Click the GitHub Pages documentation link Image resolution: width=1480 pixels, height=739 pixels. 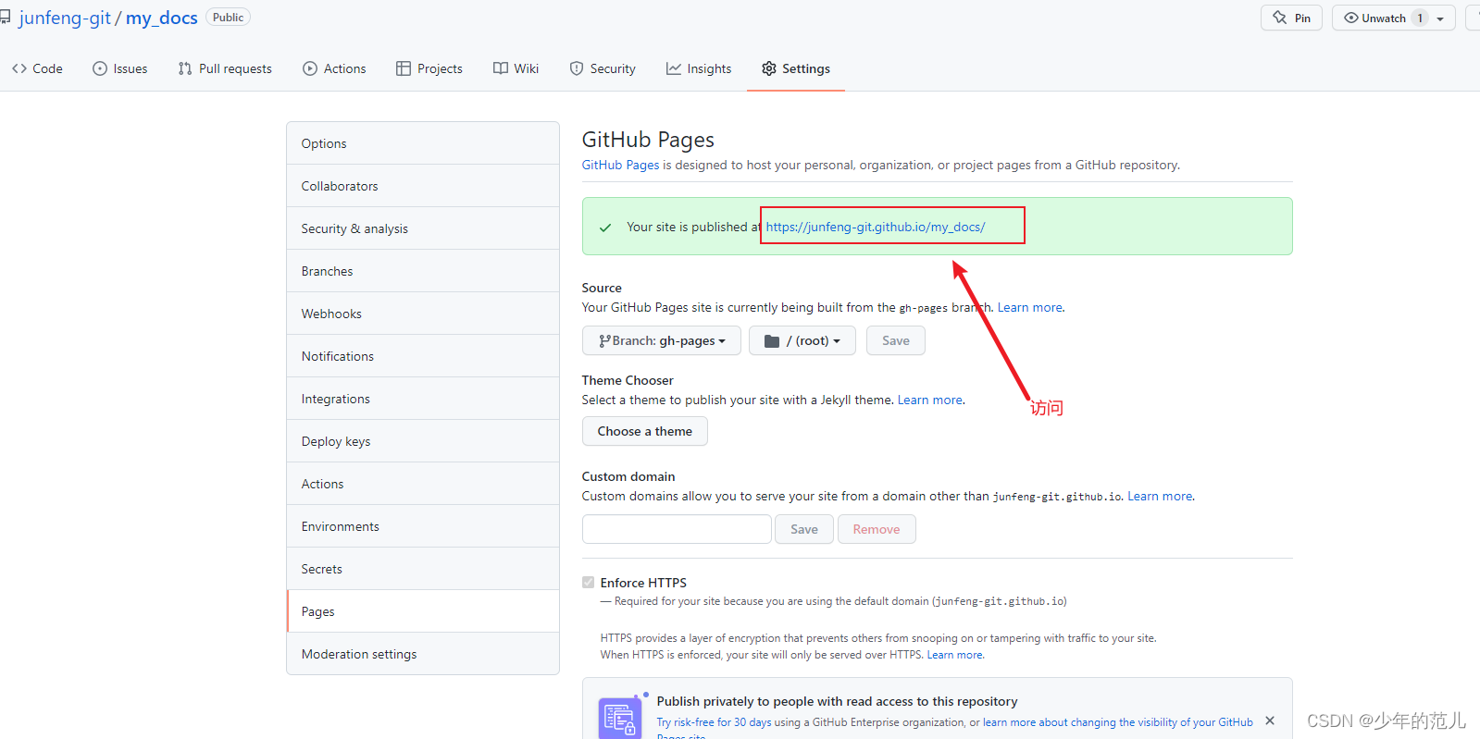(620, 165)
